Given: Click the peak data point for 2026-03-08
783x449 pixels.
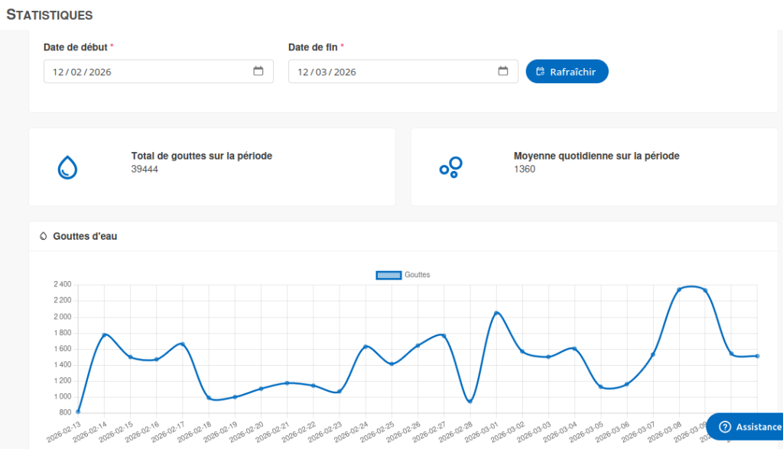Looking at the screenshot, I should pyautogui.click(x=679, y=289).
